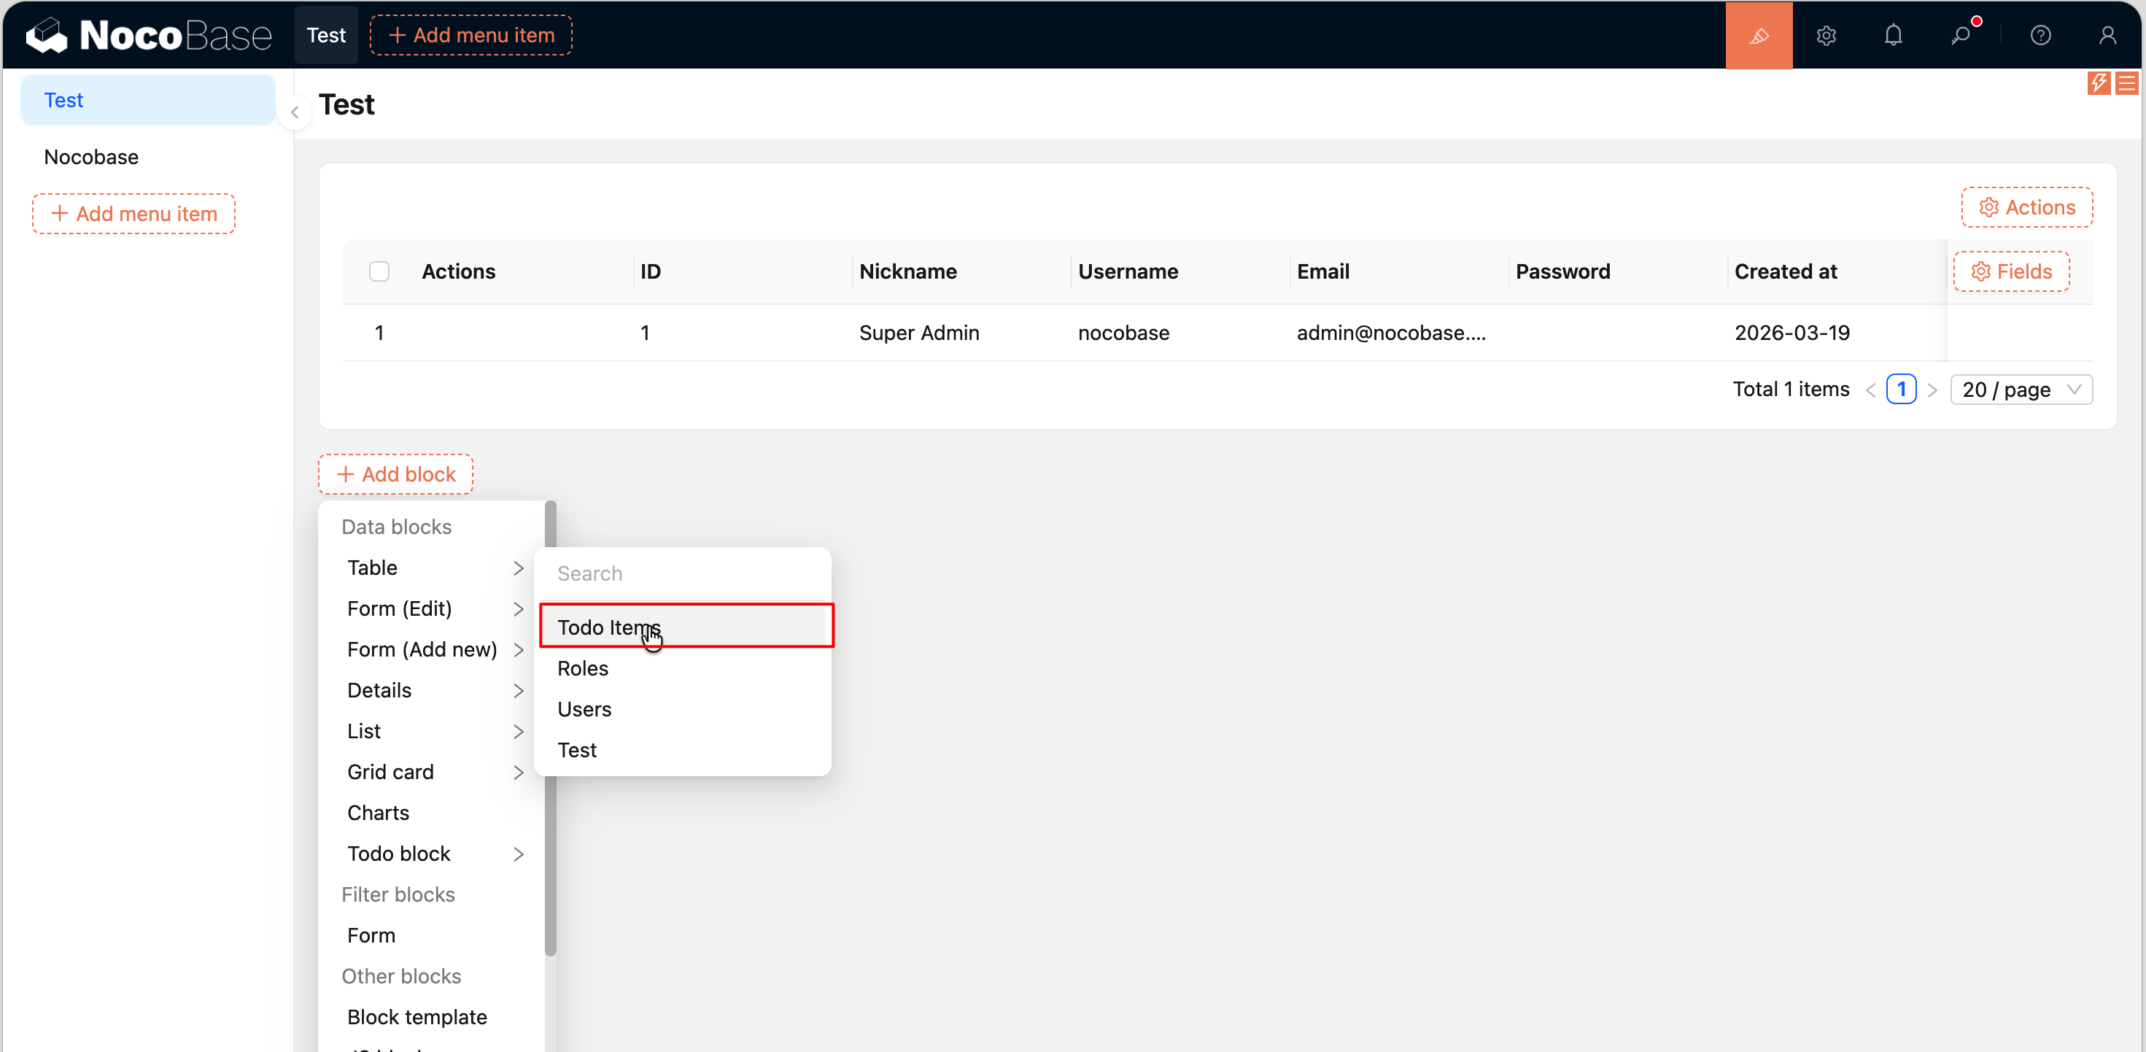Screen dimensions: 2146x1052
Task: Open the user profile icon
Action: (2107, 35)
